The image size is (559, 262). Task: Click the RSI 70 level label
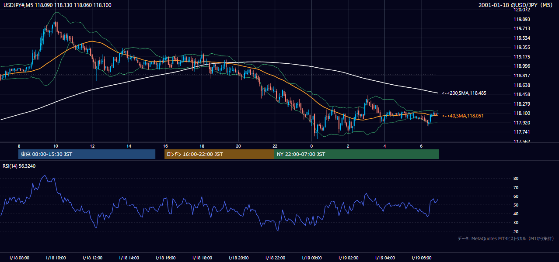(x=516, y=187)
